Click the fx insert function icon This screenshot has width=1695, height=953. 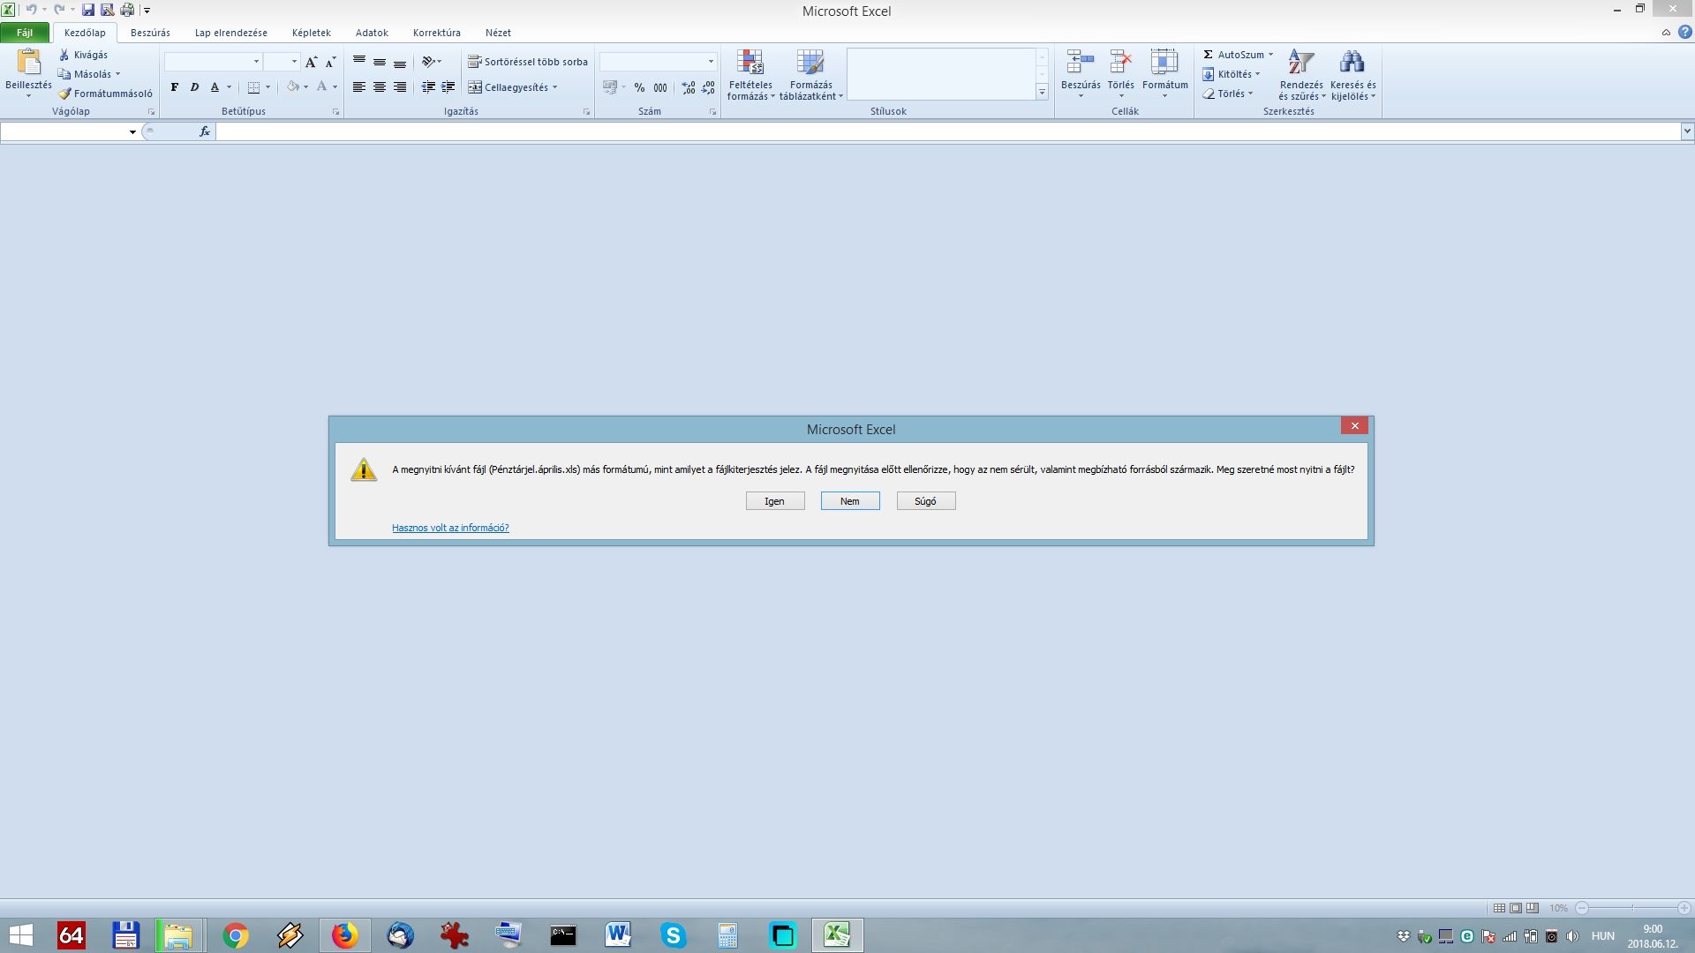(205, 131)
